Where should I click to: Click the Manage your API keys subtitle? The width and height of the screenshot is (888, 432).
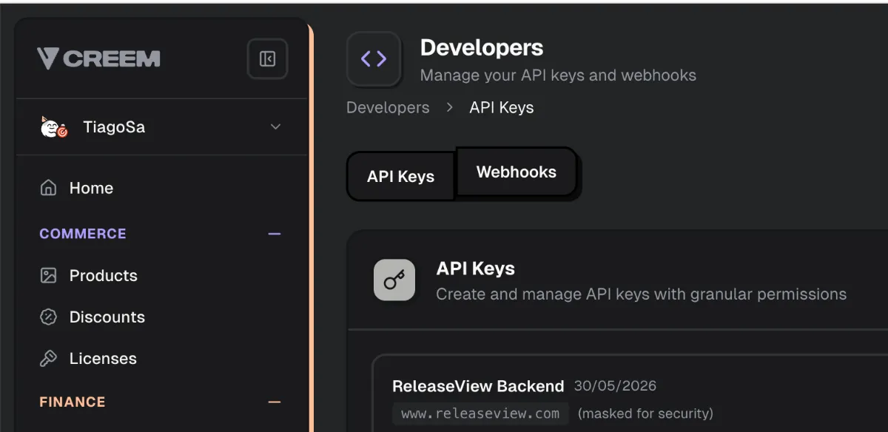pos(558,75)
